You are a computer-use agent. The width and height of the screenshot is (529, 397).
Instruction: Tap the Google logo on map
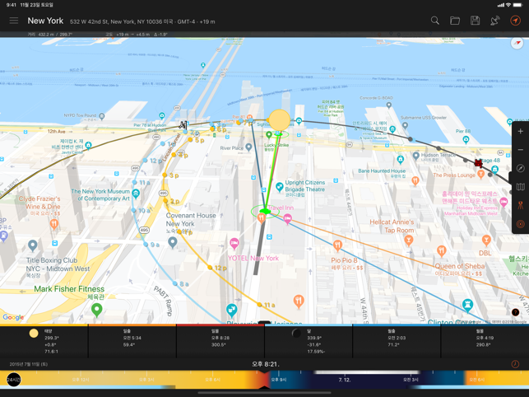[13, 317]
